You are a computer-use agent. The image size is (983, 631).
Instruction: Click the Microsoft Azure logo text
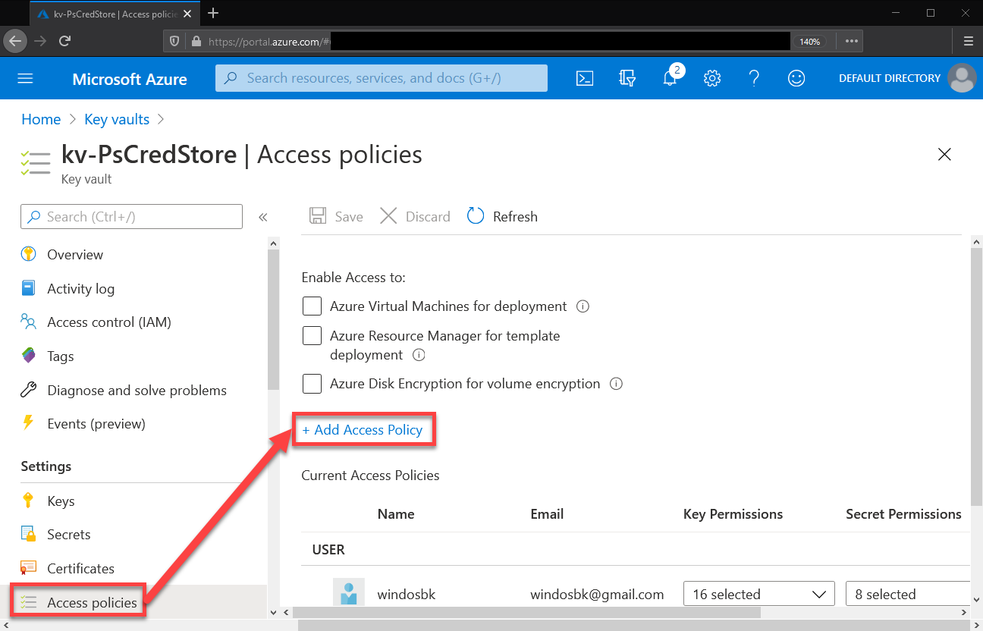pos(130,79)
